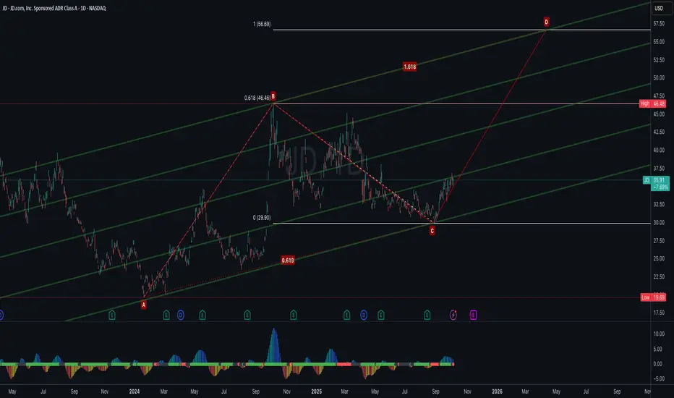Select pattern point B label
The height and width of the screenshot is (398, 674).
click(x=273, y=97)
